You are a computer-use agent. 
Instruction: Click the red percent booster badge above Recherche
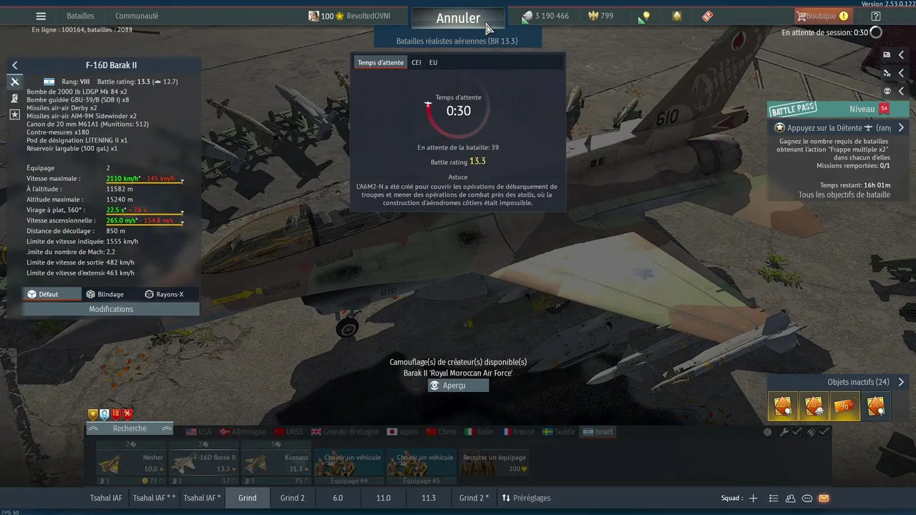tap(127, 414)
